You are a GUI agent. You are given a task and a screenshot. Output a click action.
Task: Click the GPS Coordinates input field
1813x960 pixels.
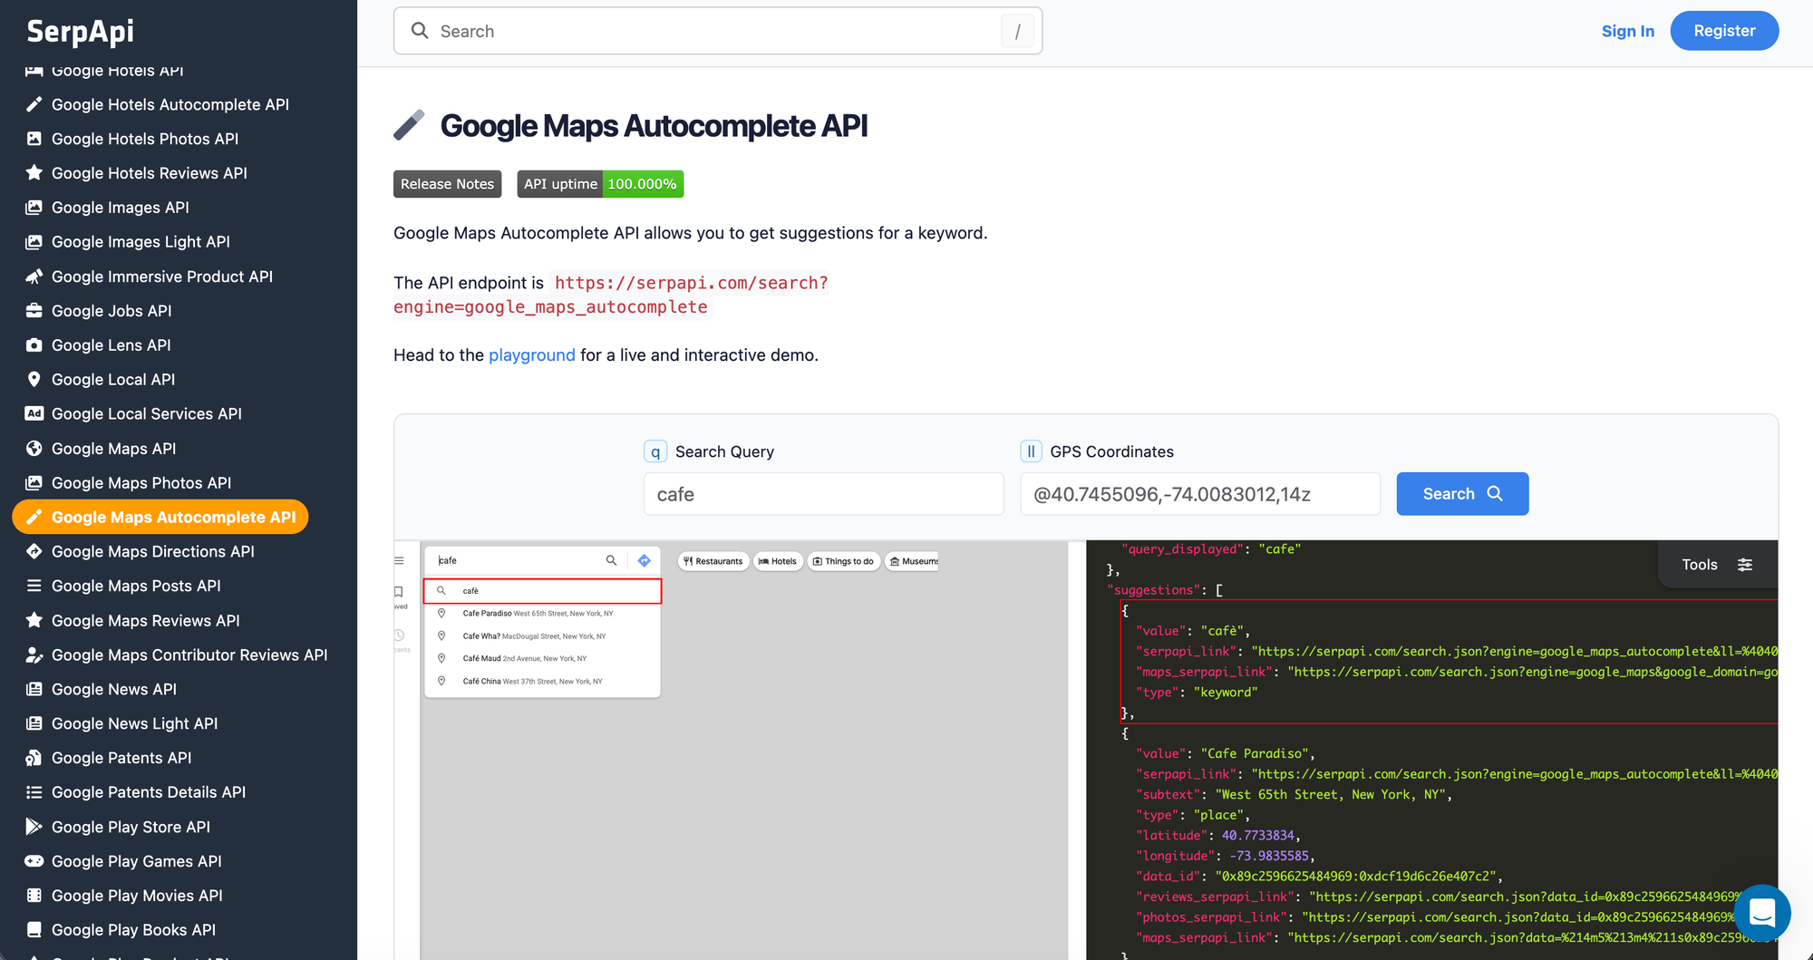point(1200,494)
